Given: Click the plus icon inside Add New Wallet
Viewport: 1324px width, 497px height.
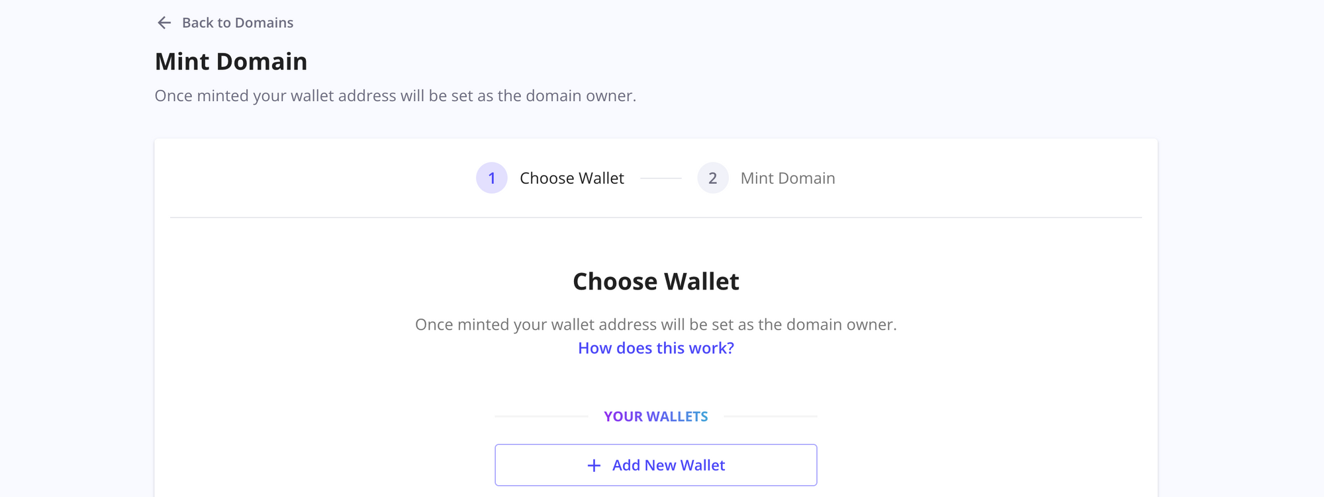Looking at the screenshot, I should (x=594, y=465).
